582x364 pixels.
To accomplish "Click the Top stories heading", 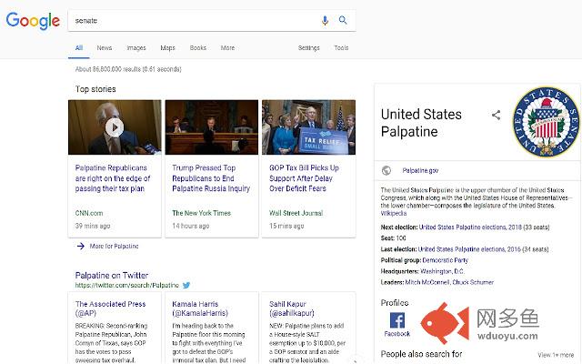I will [95, 89].
